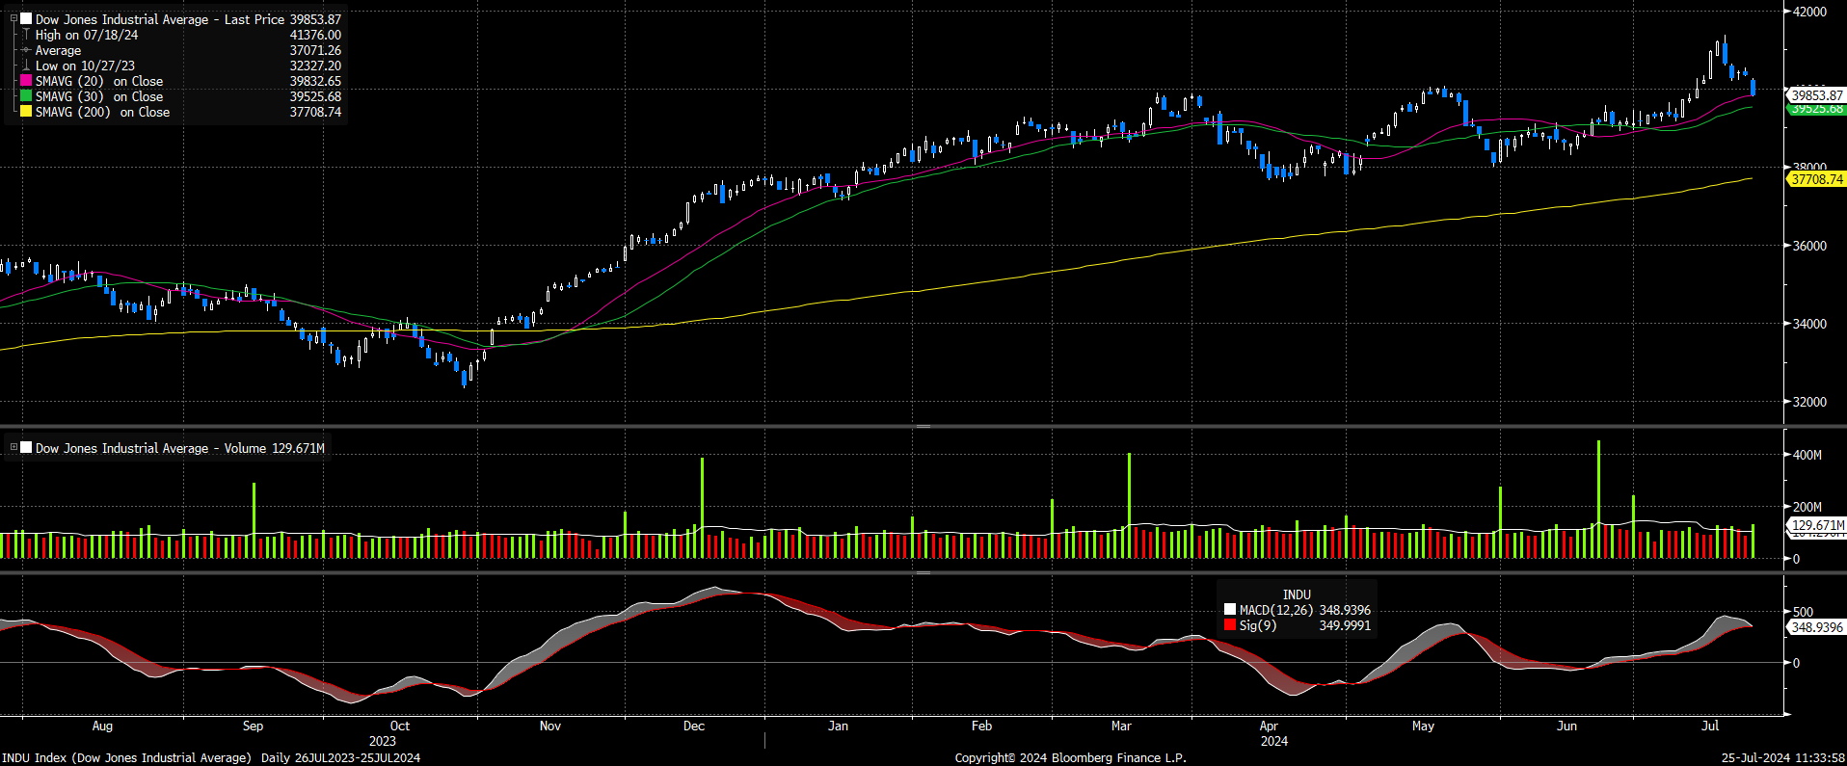This screenshot has width=1847, height=766.
Task: Select the 'Average' legend row text
Action: pos(58,50)
